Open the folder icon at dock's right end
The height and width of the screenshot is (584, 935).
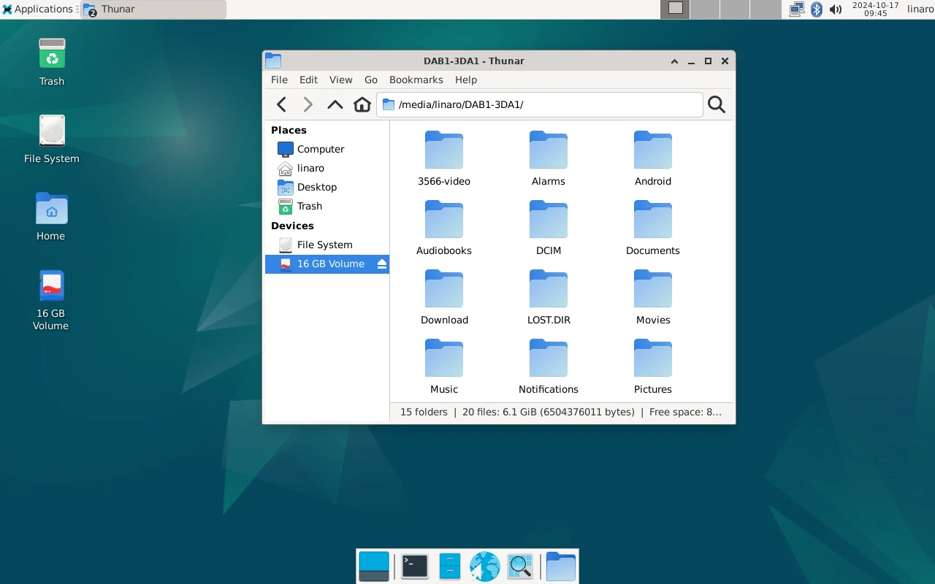pos(561,566)
